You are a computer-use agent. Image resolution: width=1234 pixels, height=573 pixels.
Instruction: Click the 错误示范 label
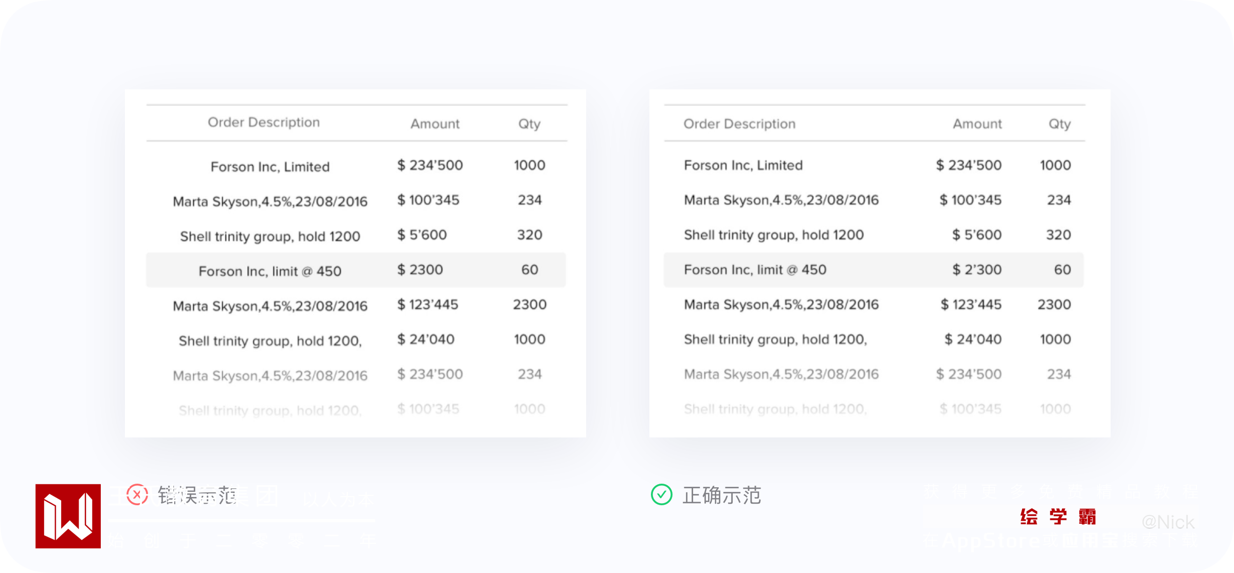[x=197, y=495]
